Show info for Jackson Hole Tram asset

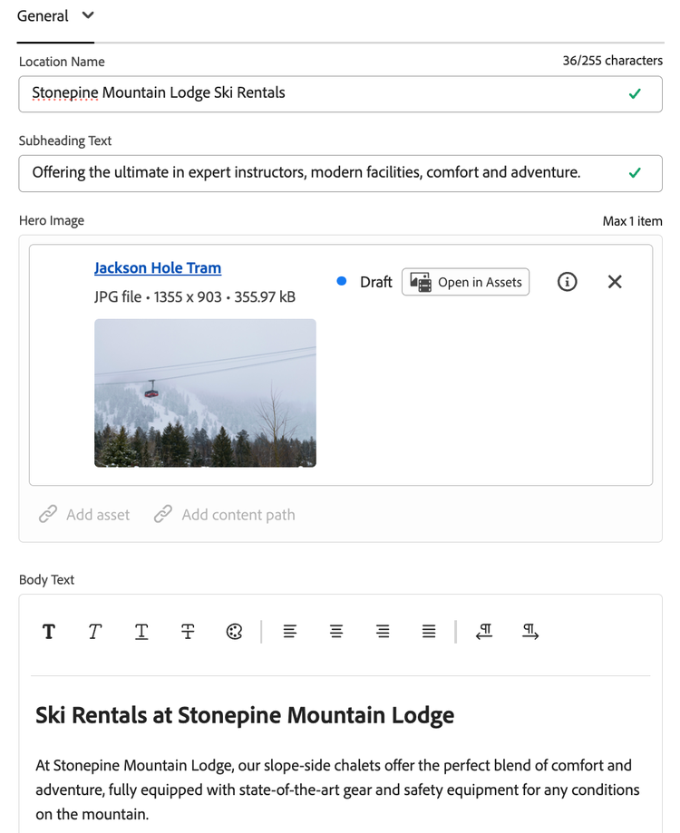[x=568, y=282]
